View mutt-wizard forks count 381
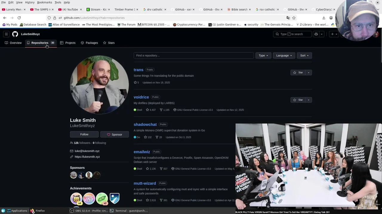The height and width of the screenshot is (214, 382). 164,200
